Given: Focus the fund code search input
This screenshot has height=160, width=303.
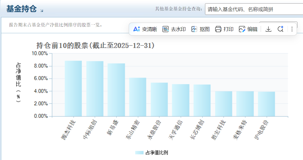Looking at the screenshot, I should tap(254, 9).
